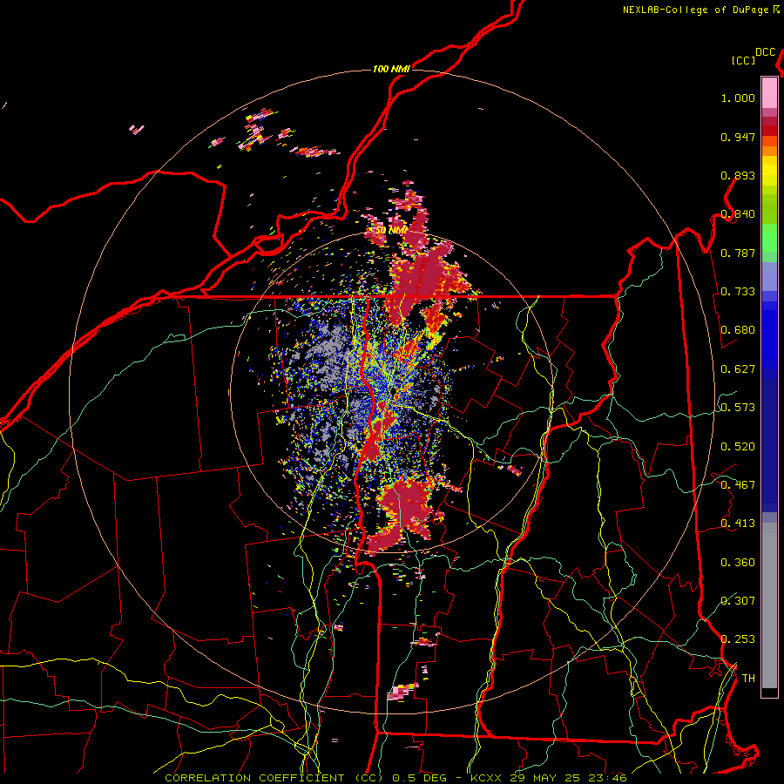The width and height of the screenshot is (784, 784).
Task: Click the TH threshold label on the legend
Action: [x=748, y=679]
